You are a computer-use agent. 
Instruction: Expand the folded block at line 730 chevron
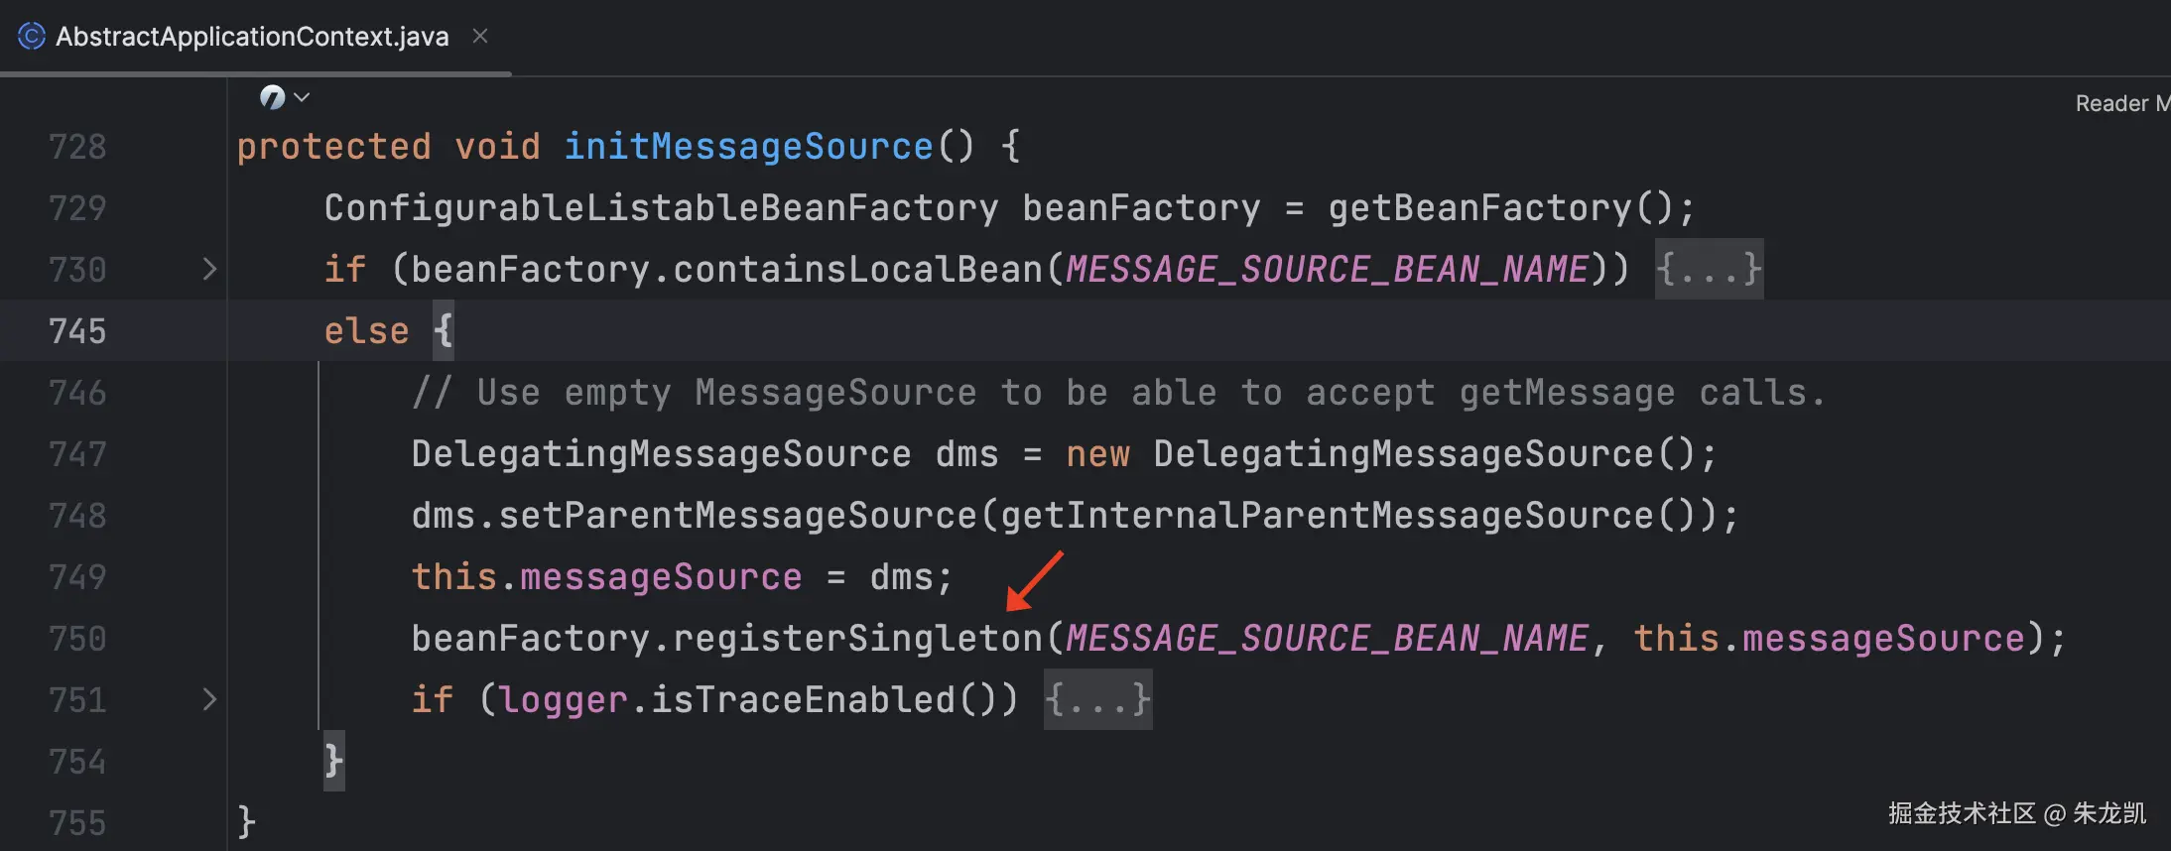click(208, 269)
